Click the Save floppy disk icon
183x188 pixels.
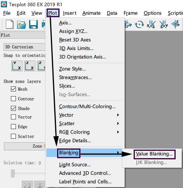click(x=33, y=24)
